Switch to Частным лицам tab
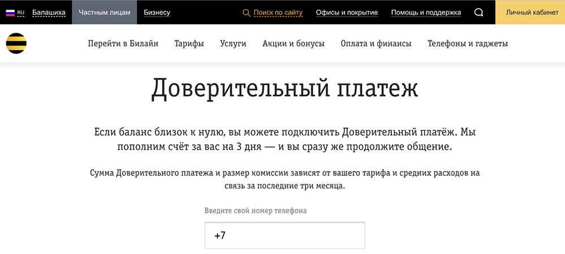Screen dimensions: 565x254 point(105,12)
